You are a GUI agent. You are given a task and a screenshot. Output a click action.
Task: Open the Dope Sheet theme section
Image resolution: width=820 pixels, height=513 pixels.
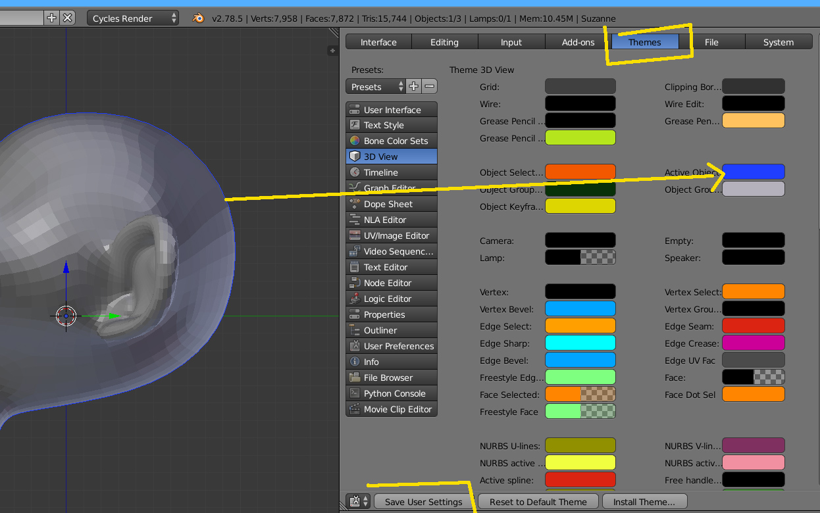(x=391, y=204)
